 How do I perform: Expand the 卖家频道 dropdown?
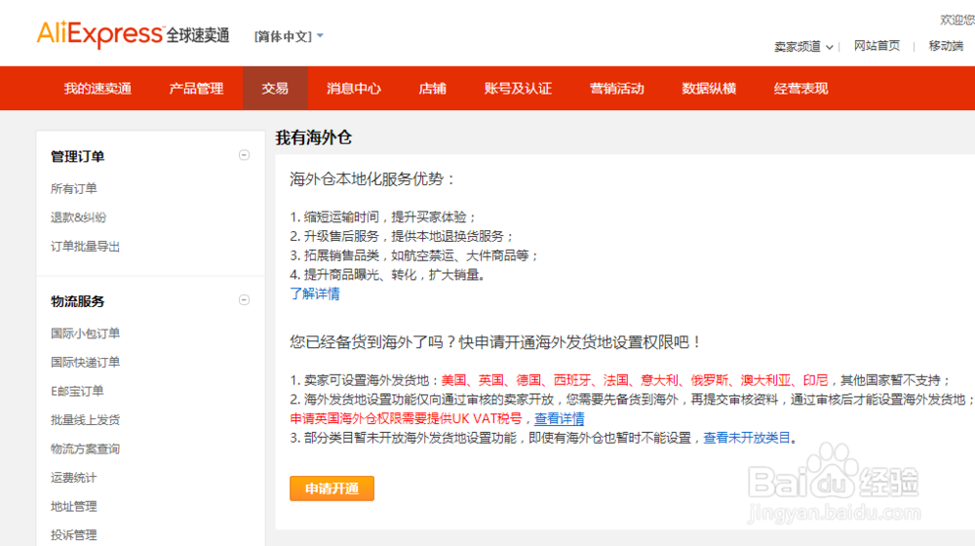click(802, 47)
